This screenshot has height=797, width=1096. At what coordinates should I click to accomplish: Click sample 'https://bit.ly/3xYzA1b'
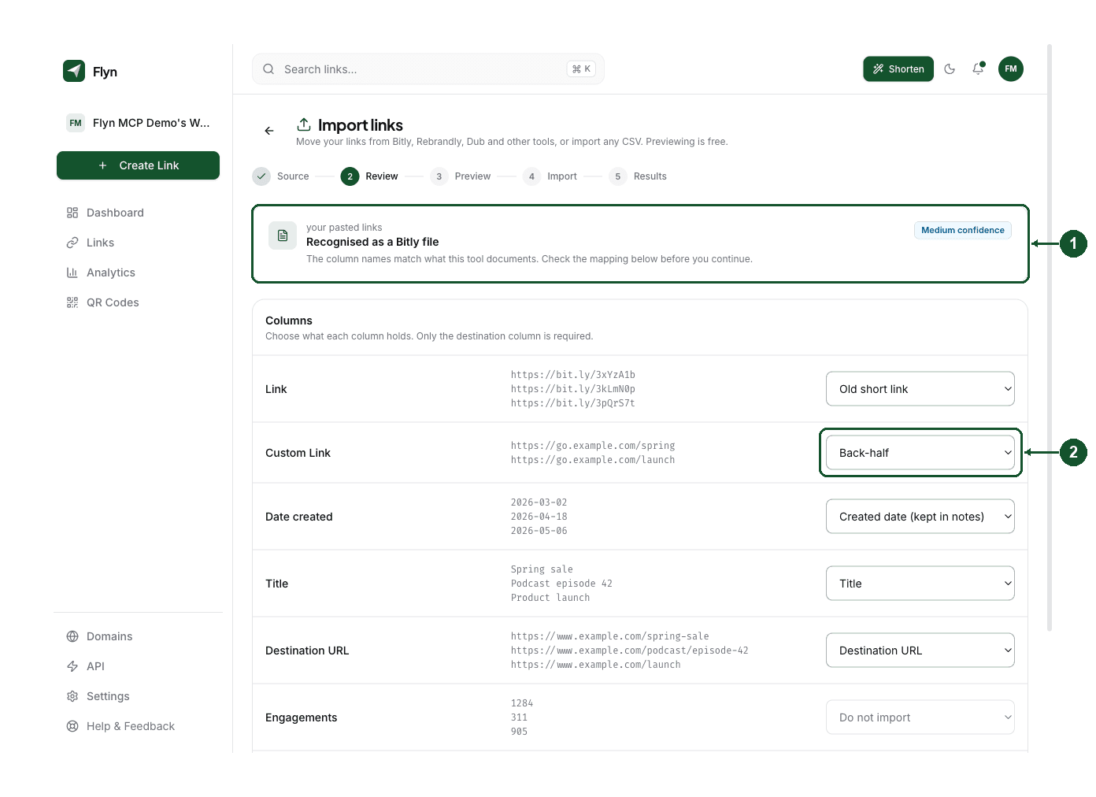point(573,375)
